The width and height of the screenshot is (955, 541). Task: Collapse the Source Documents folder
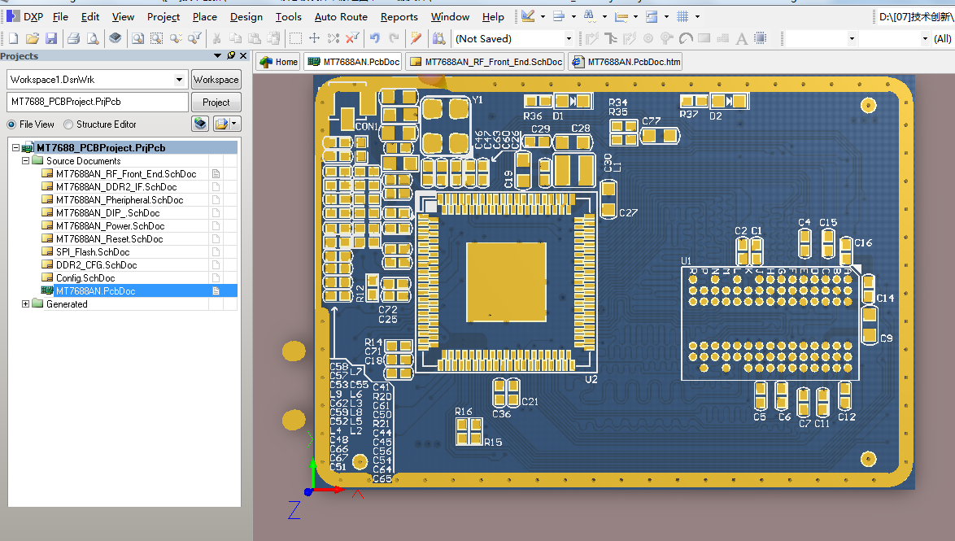[25, 161]
